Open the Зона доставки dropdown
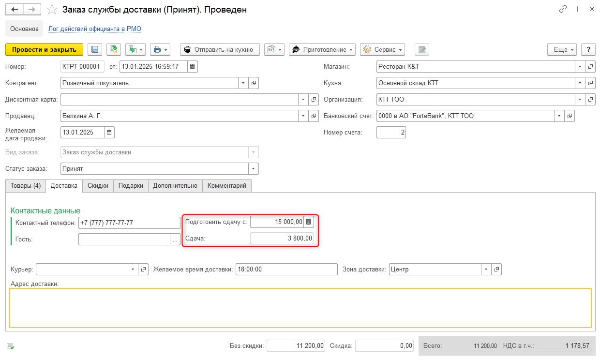The height and width of the screenshot is (360, 600). 486,270
